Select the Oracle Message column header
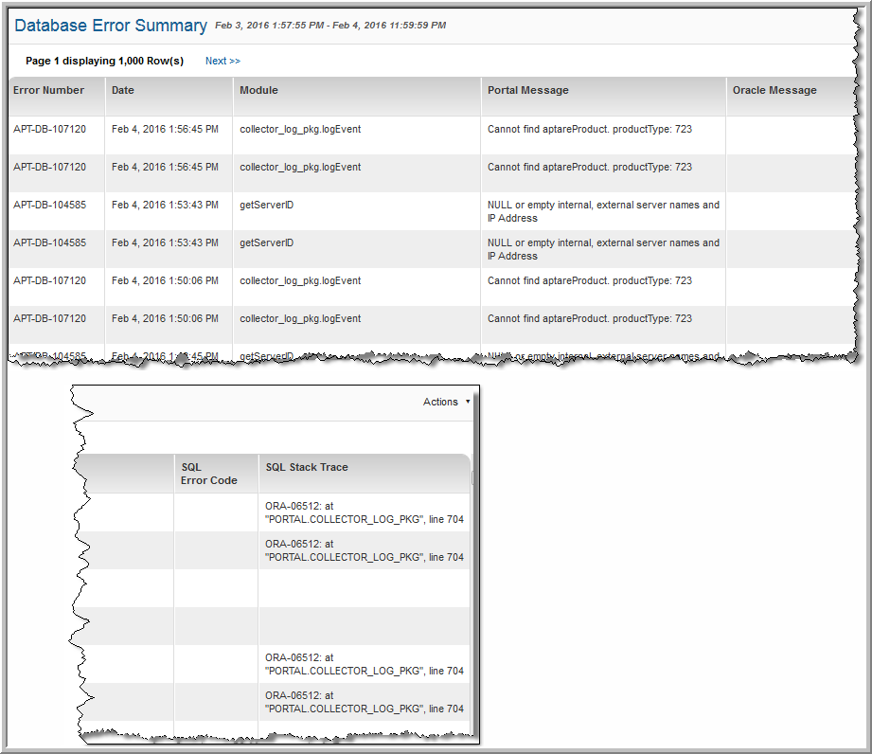872x754 pixels. pyautogui.click(x=774, y=91)
